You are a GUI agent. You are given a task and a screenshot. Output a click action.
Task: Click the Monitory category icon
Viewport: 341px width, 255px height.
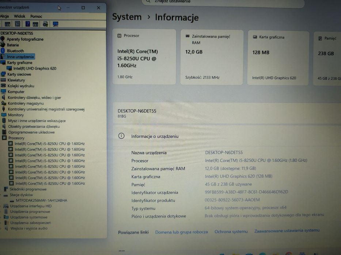[x=4, y=115]
